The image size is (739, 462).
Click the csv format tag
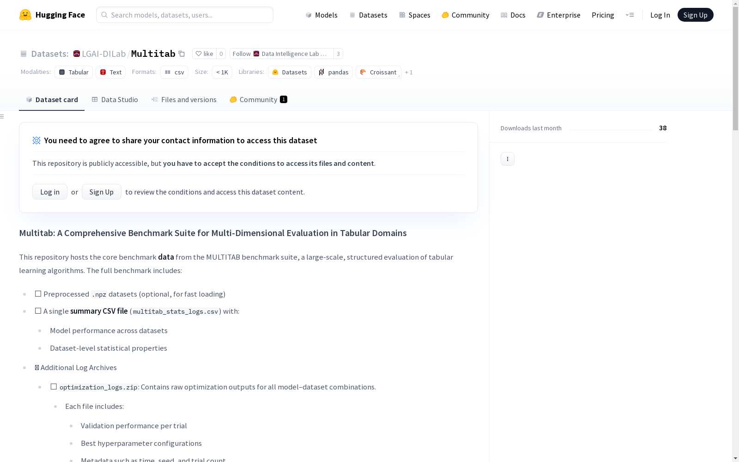pyautogui.click(x=175, y=72)
